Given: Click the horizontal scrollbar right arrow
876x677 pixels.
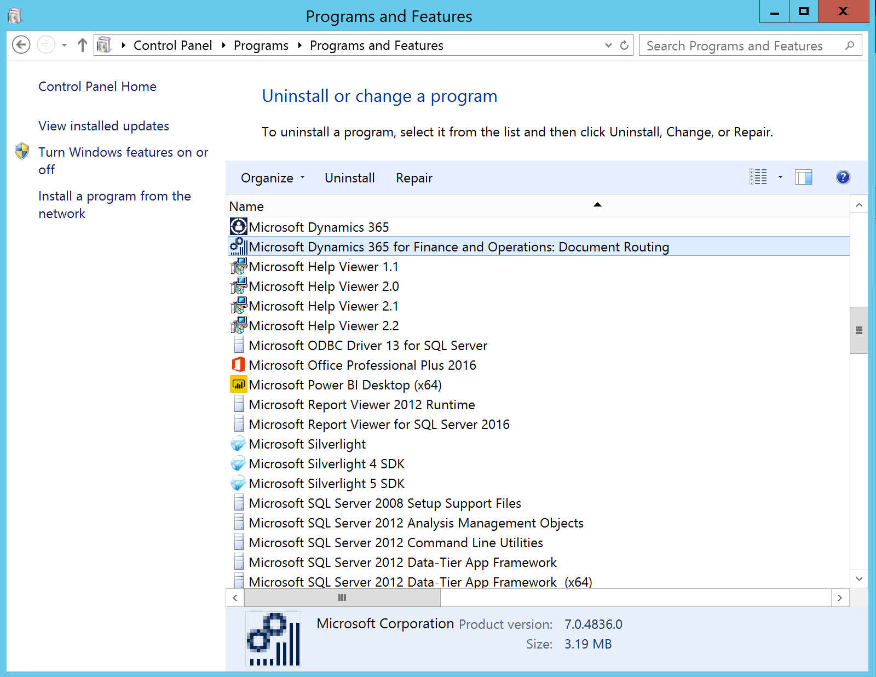Looking at the screenshot, I should (840, 598).
